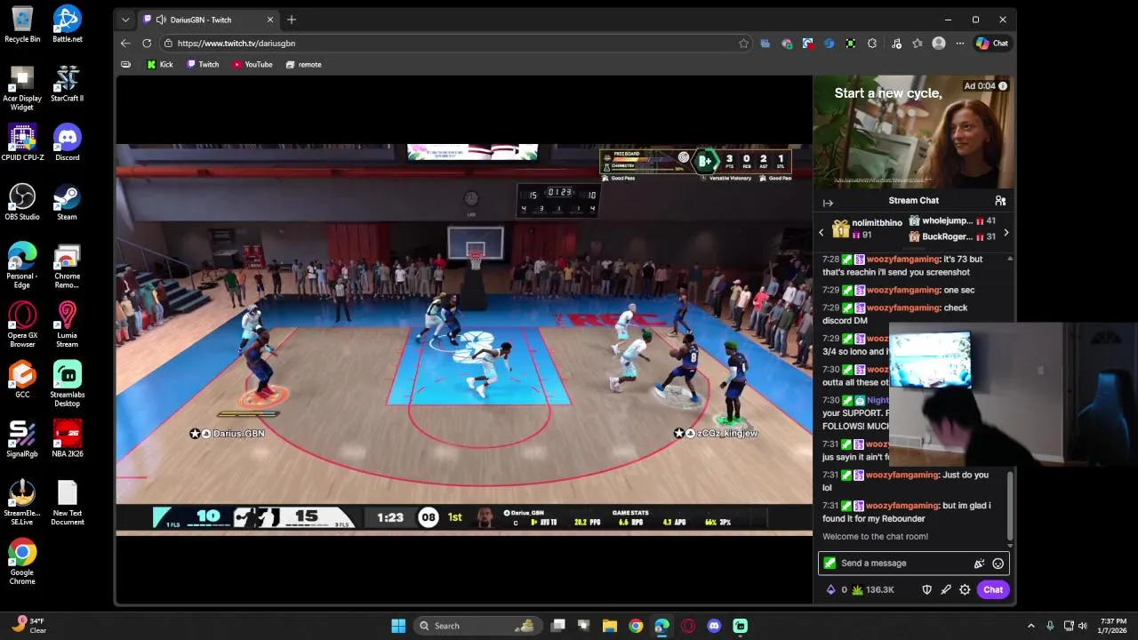Add page to favorites with star icon
Image resolution: width=1138 pixels, height=640 pixels.
click(x=743, y=43)
